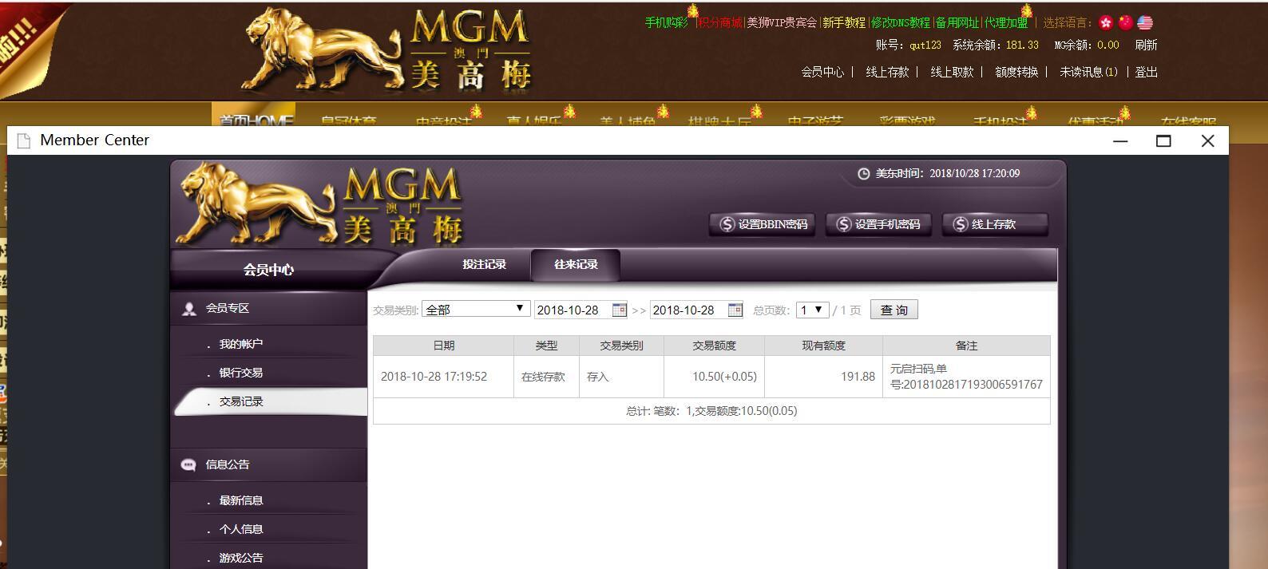Click the system balance value 181.33
The image size is (1268, 569).
point(1022,45)
